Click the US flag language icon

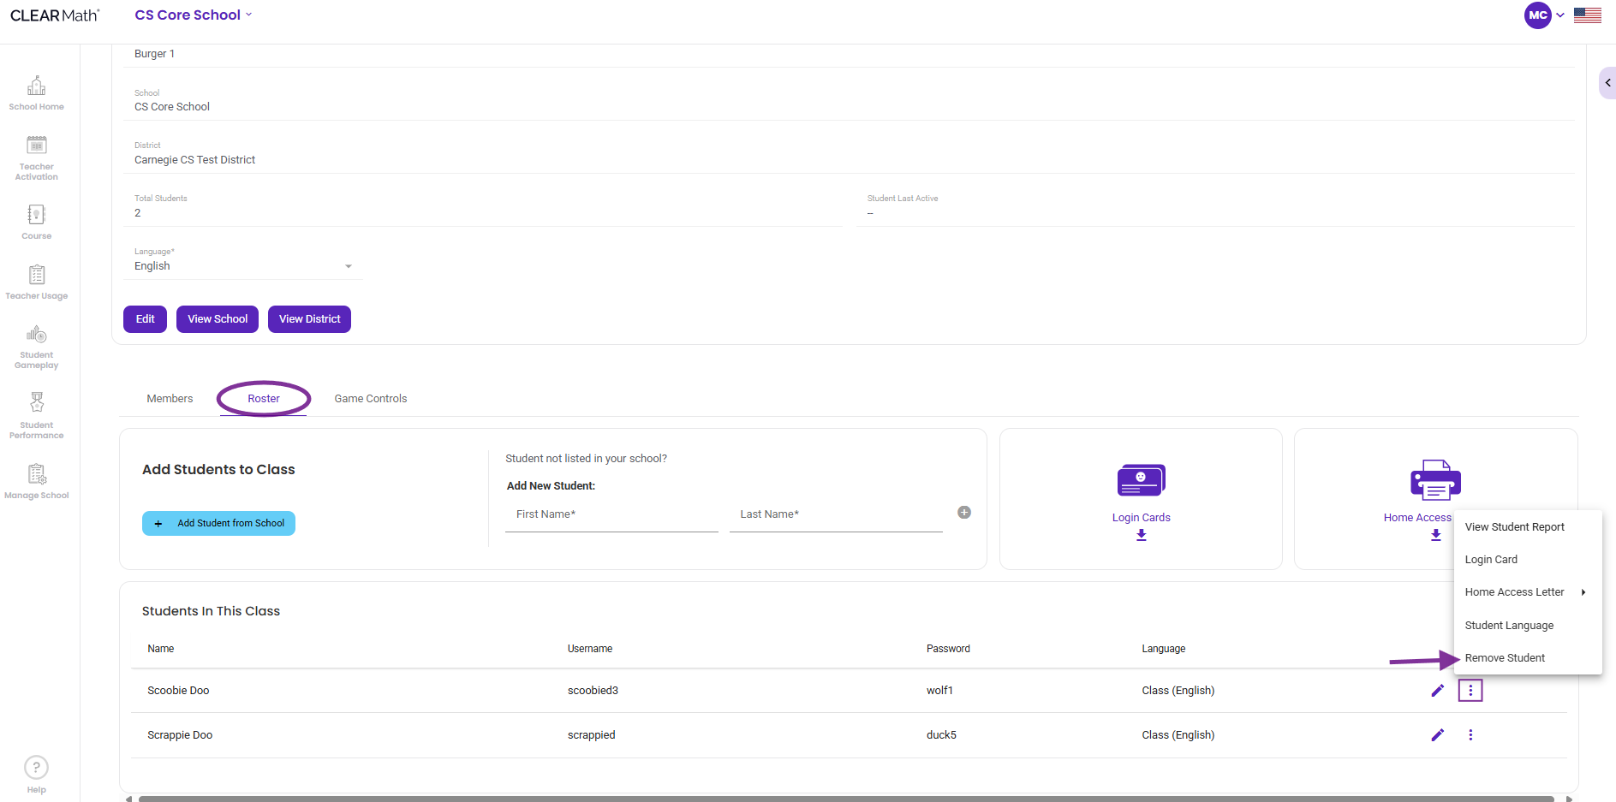click(x=1587, y=15)
